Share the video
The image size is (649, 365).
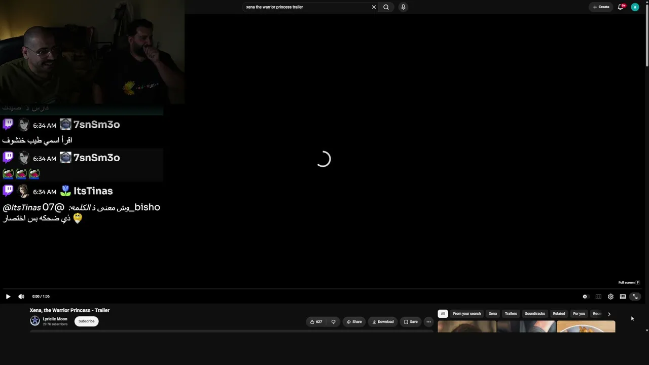coord(354,322)
